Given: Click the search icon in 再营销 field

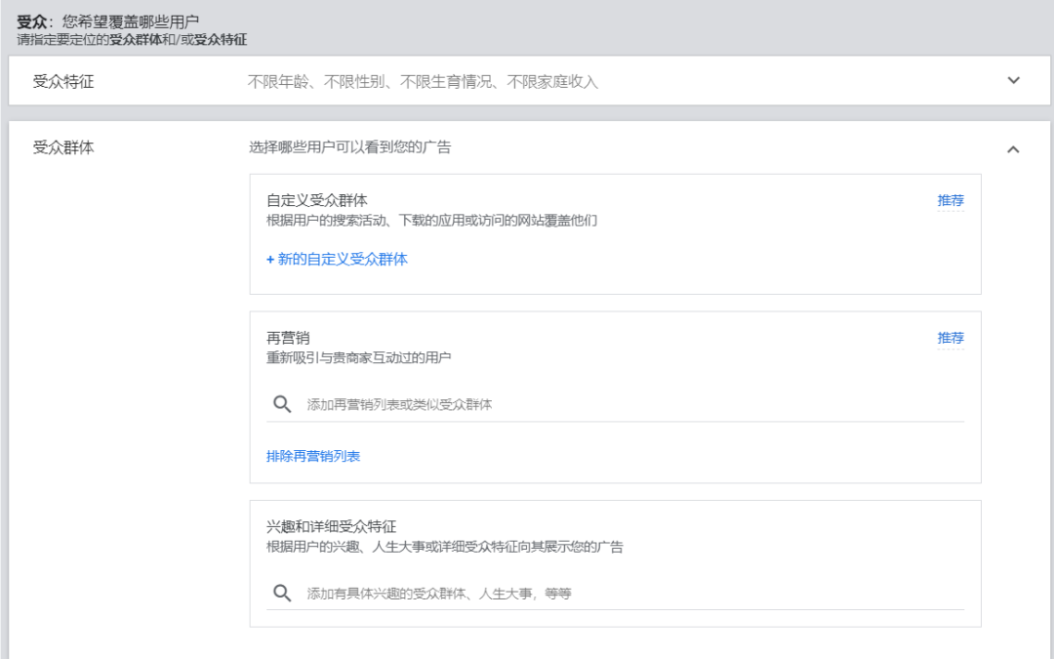Looking at the screenshot, I should coord(282,404).
